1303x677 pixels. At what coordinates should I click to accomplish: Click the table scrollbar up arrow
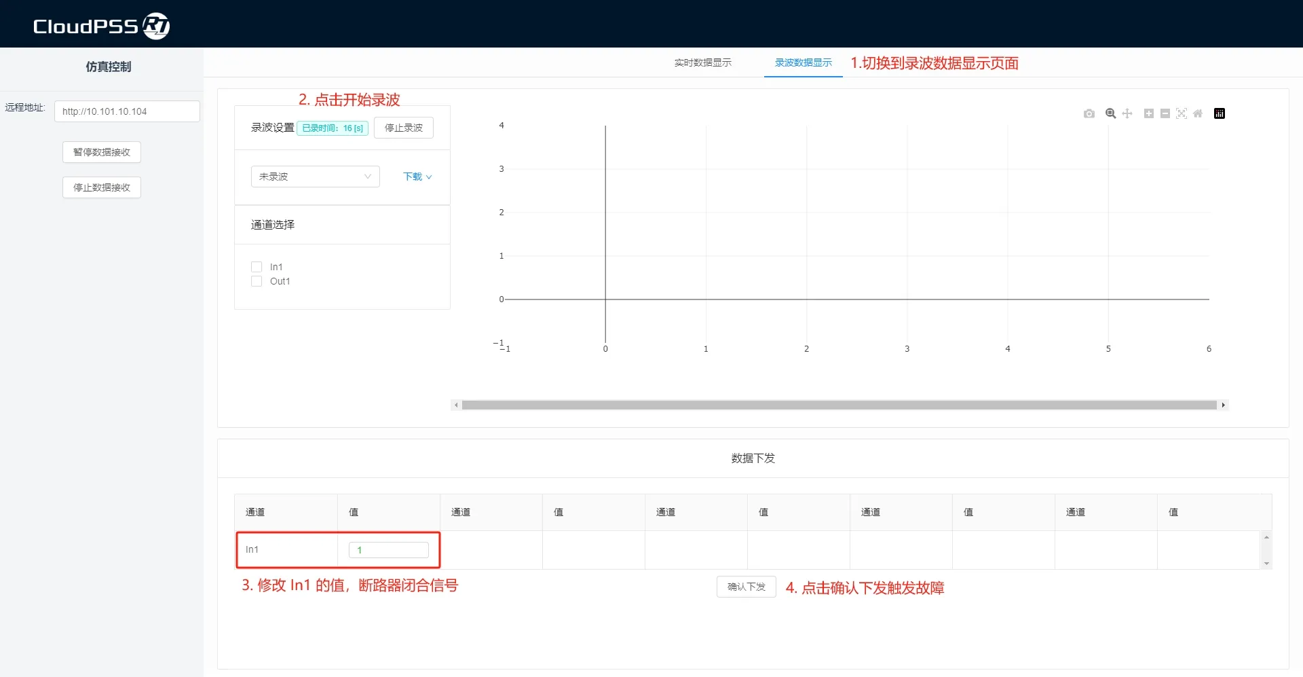point(1266,537)
